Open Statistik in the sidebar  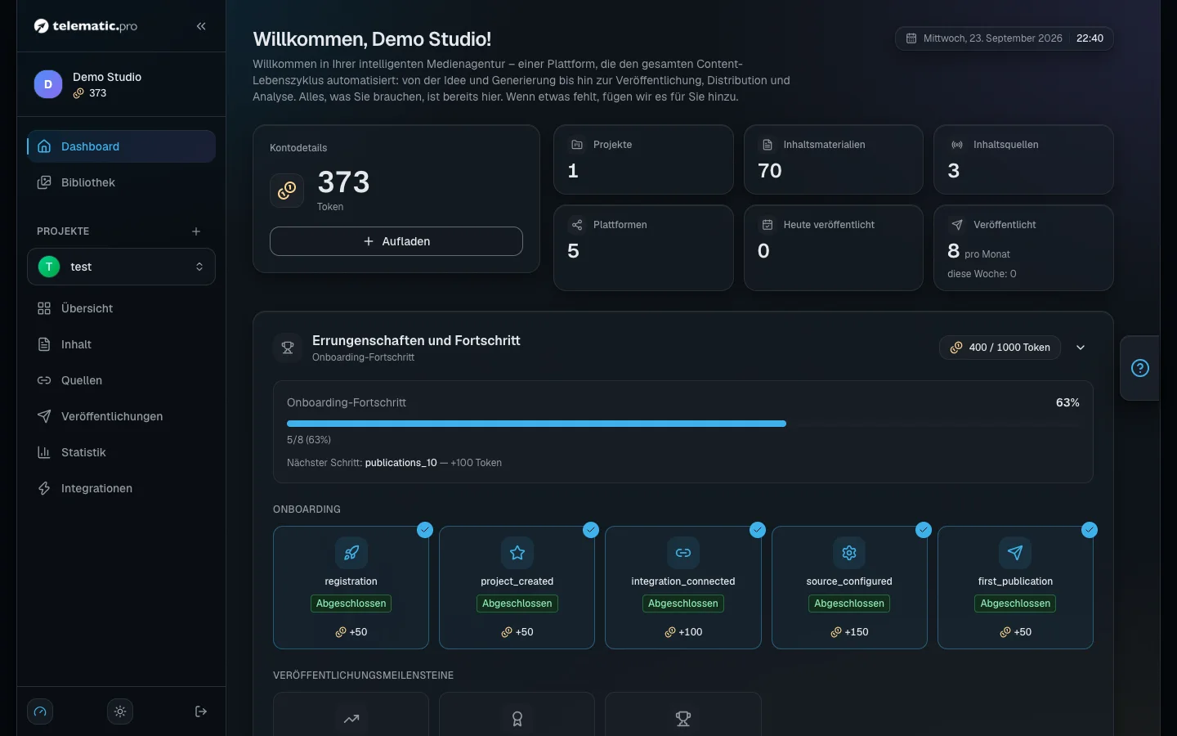point(121,452)
